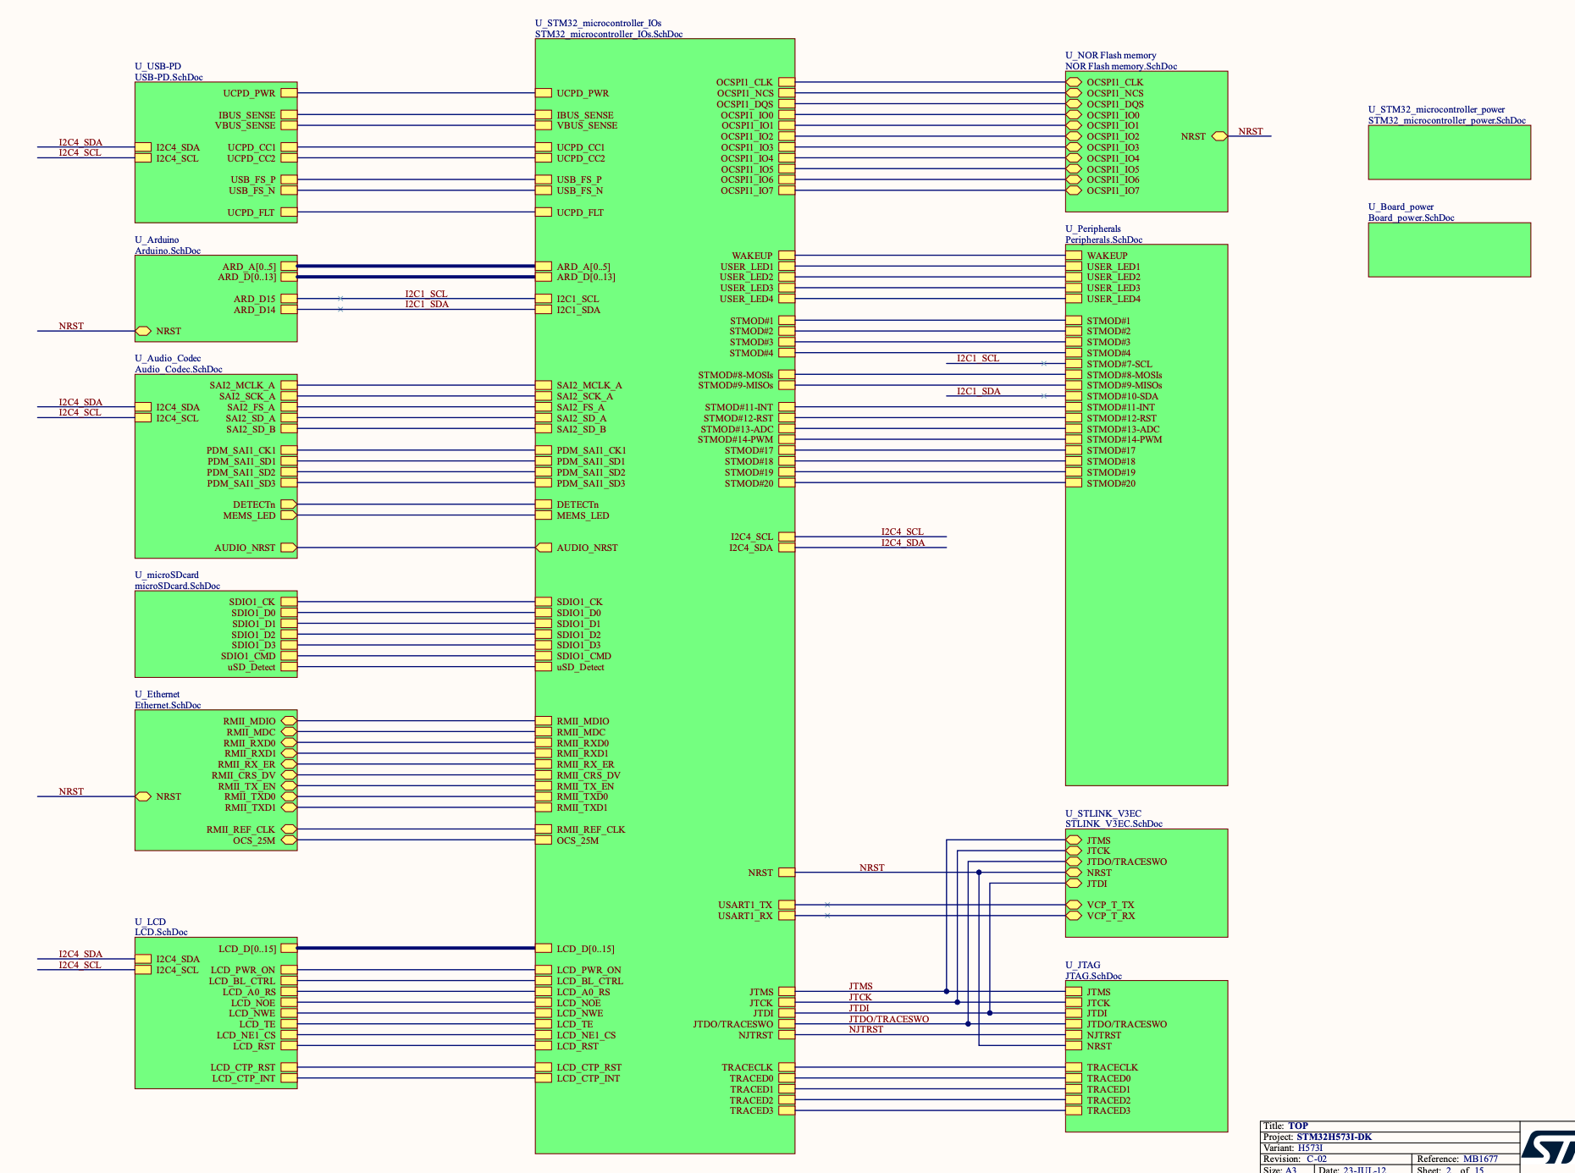Image resolution: width=1575 pixels, height=1173 pixels.
Task: Click the STM32_microcontroller_IOs.SchDoc file name
Action: 609,34
